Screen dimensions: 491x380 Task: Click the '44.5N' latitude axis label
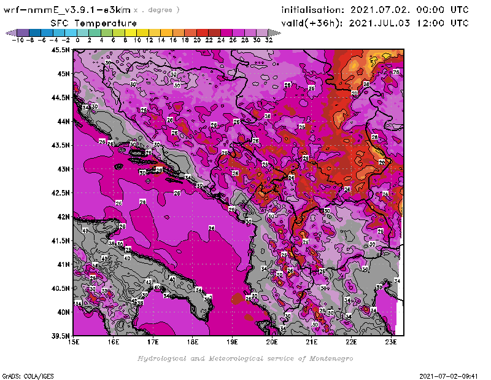click(x=61, y=98)
